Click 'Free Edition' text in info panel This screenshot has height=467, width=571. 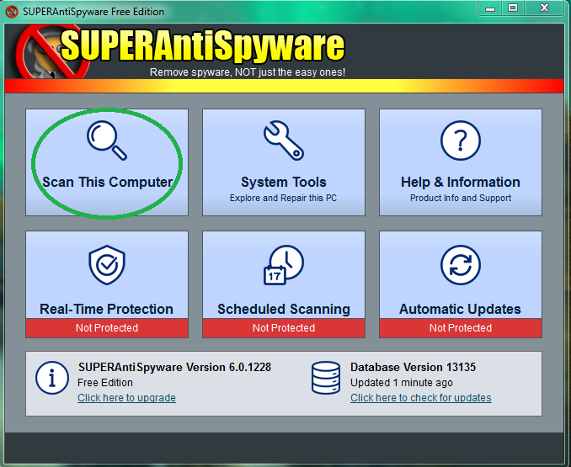point(105,383)
